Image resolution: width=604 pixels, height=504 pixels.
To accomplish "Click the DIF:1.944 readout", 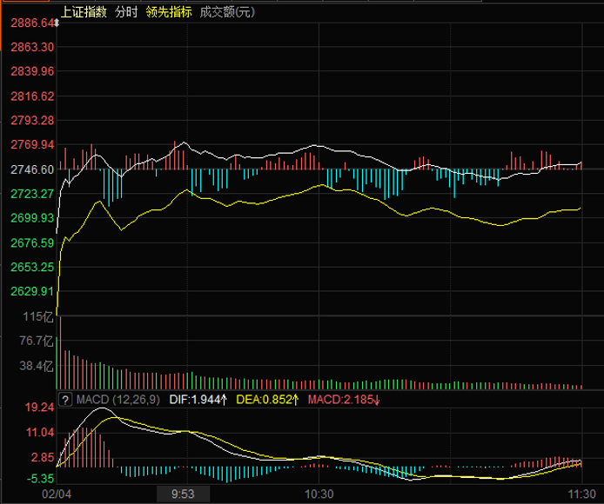I will pyautogui.click(x=191, y=399).
